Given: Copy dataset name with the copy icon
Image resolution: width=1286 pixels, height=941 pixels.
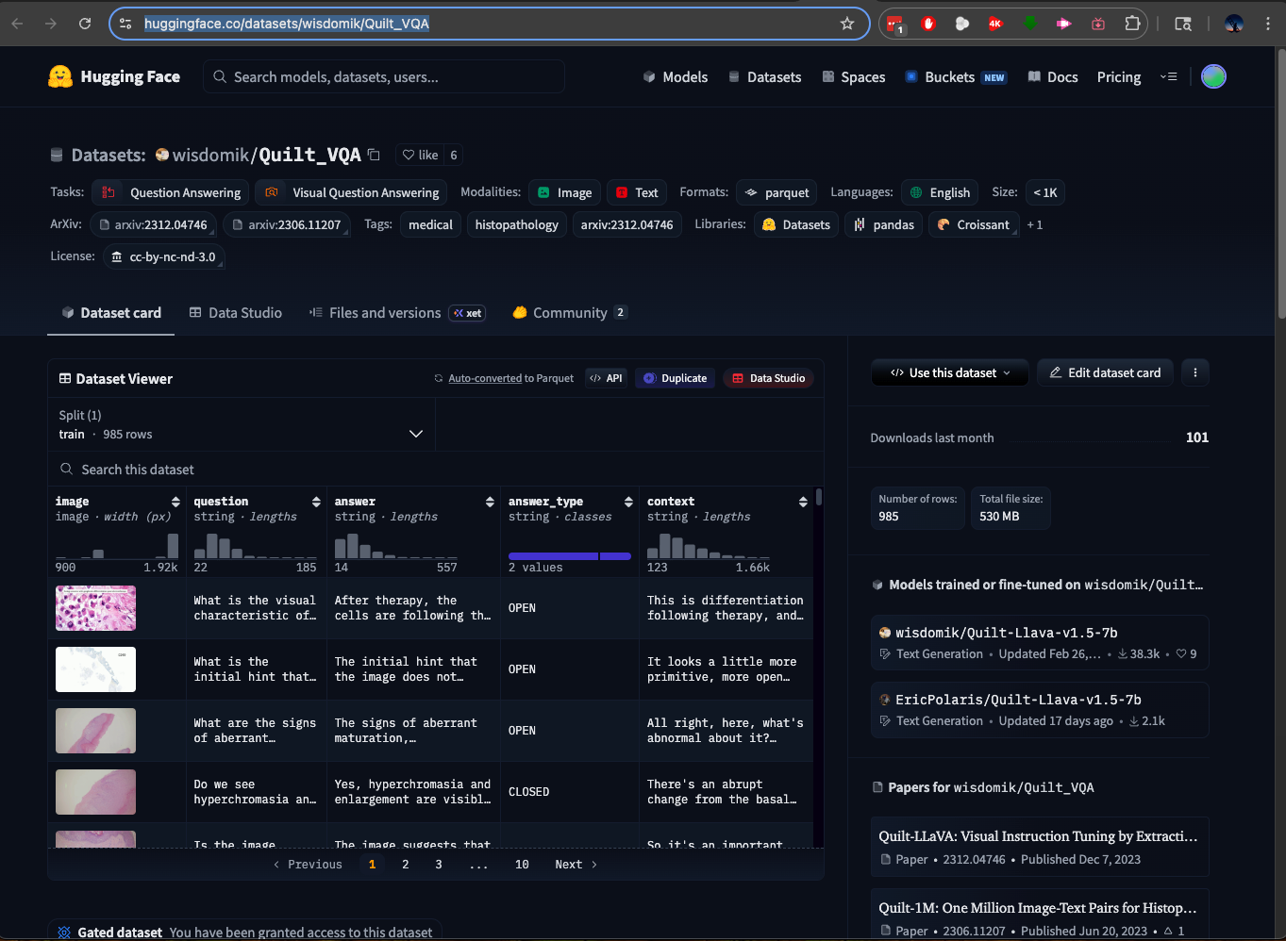Looking at the screenshot, I should [x=374, y=155].
